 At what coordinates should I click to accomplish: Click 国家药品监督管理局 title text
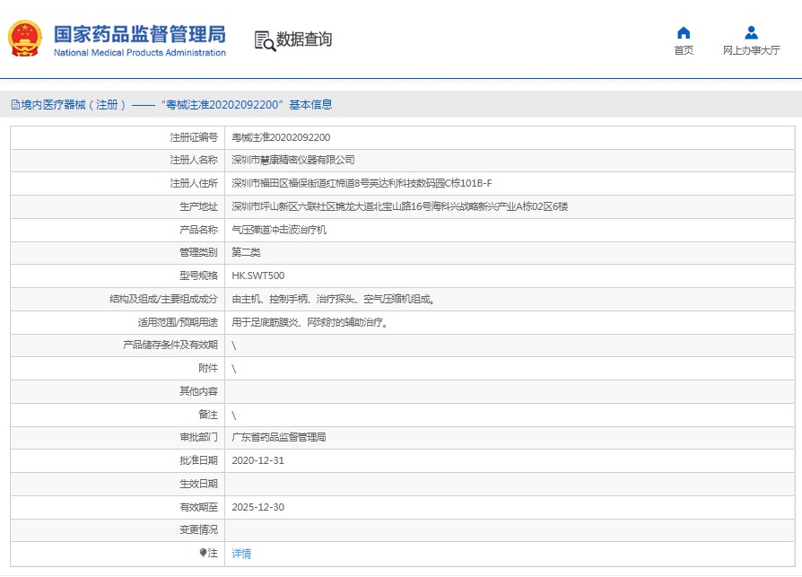[x=140, y=34]
